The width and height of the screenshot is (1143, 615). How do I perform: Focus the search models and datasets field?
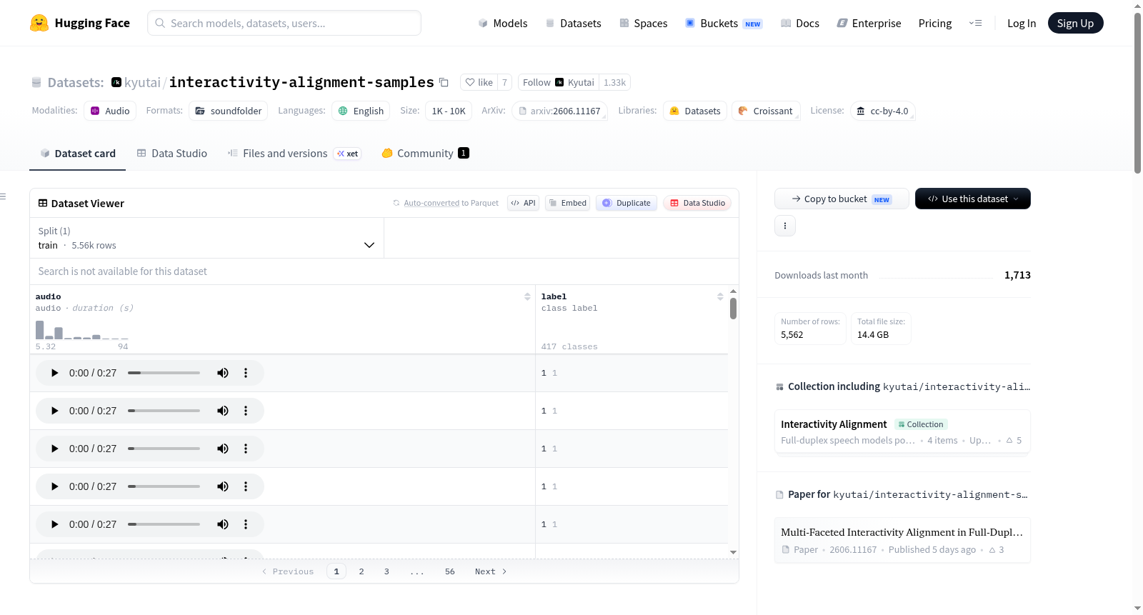pos(284,23)
